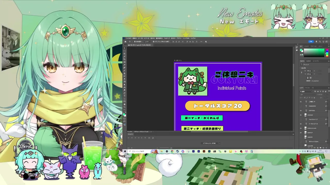Hide the individual layer
Viewport: 330px width, 185px height.
[301, 115]
